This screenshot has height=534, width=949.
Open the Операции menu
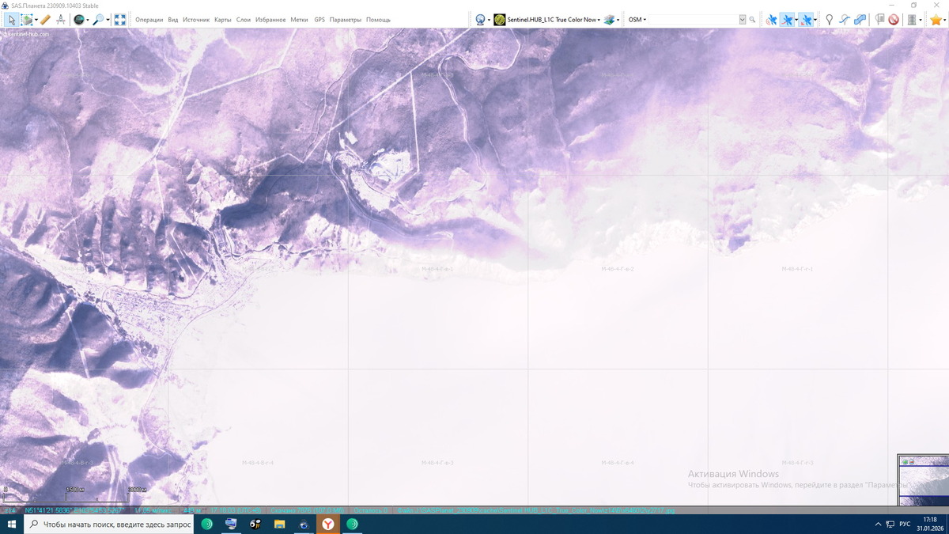(x=149, y=20)
